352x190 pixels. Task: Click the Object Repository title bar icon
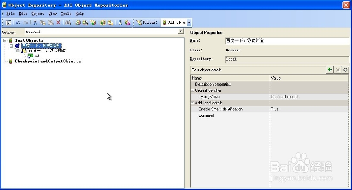pos(4,5)
